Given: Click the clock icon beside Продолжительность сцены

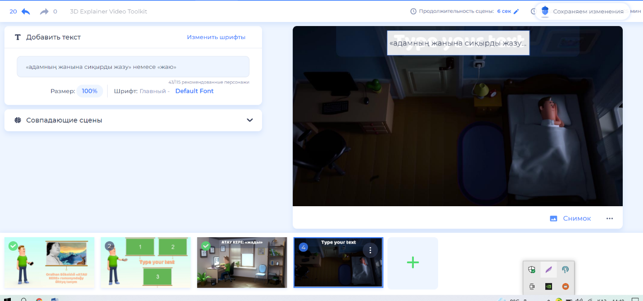Looking at the screenshot, I should click(413, 11).
